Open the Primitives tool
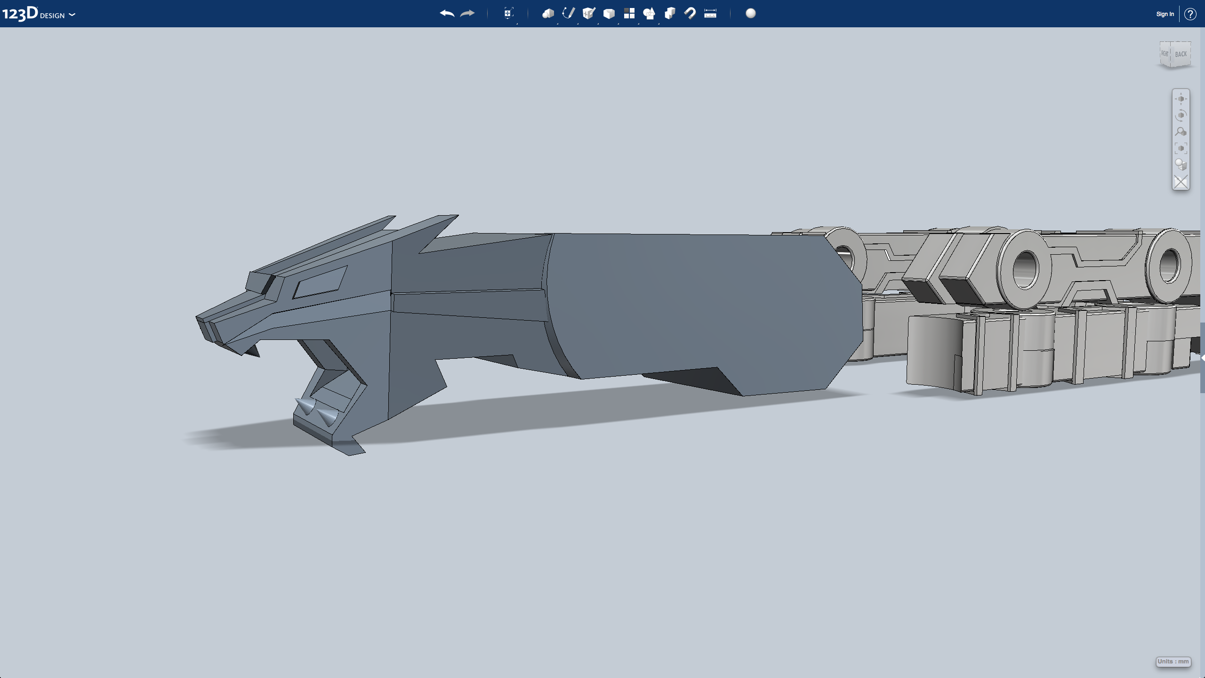The height and width of the screenshot is (678, 1205). (x=548, y=14)
